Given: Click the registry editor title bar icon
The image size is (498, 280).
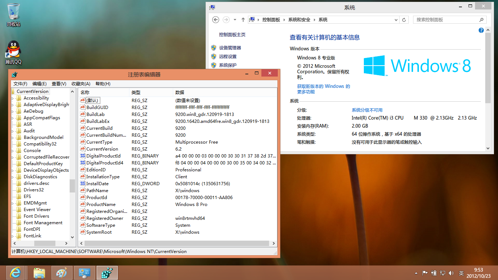Looking at the screenshot, I should click(15, 74).
